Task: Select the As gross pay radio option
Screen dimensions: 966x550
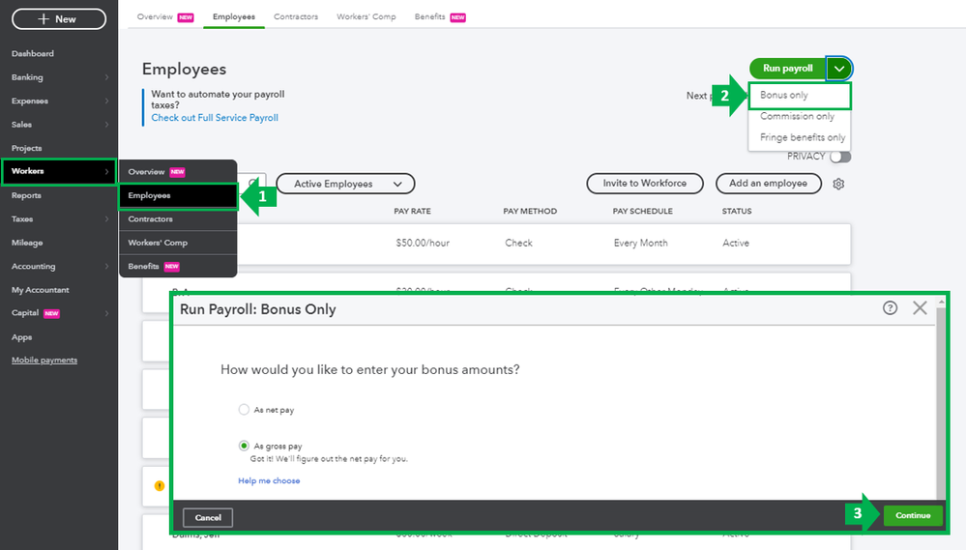Action: coord(244,446)
